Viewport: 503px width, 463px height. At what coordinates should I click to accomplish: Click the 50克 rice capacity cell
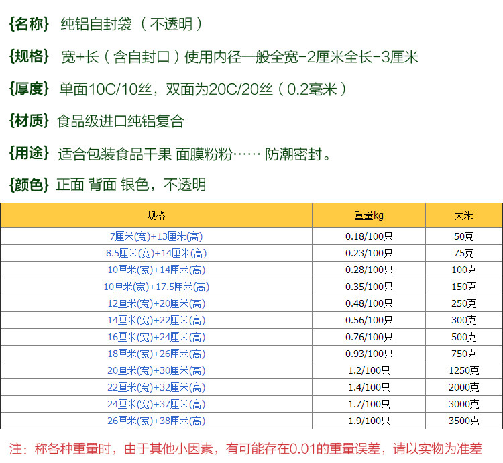click(464, 236)
